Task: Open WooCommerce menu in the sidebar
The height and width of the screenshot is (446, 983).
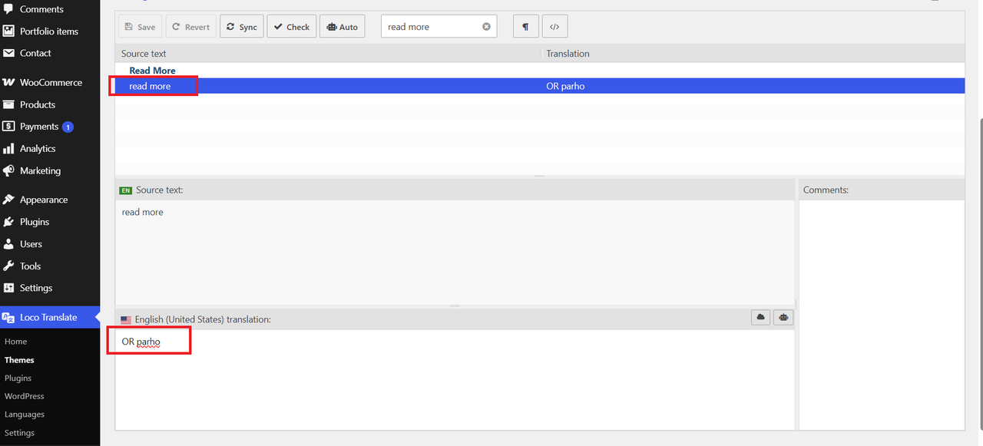Action: [x=50, y=82]
